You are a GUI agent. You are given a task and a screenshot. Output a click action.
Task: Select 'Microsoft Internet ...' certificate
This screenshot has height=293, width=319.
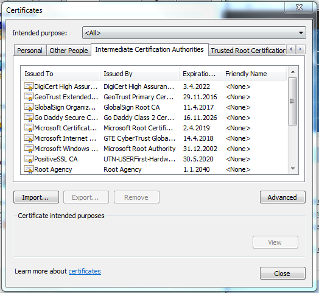[65, 138]
